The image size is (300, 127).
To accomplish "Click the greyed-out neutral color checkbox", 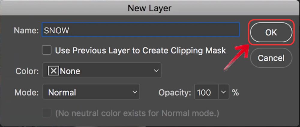I will 46,113.
